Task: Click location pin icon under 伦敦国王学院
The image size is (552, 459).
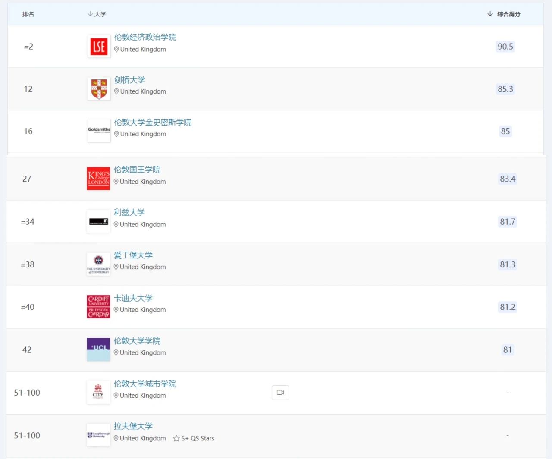Action: 116,182
